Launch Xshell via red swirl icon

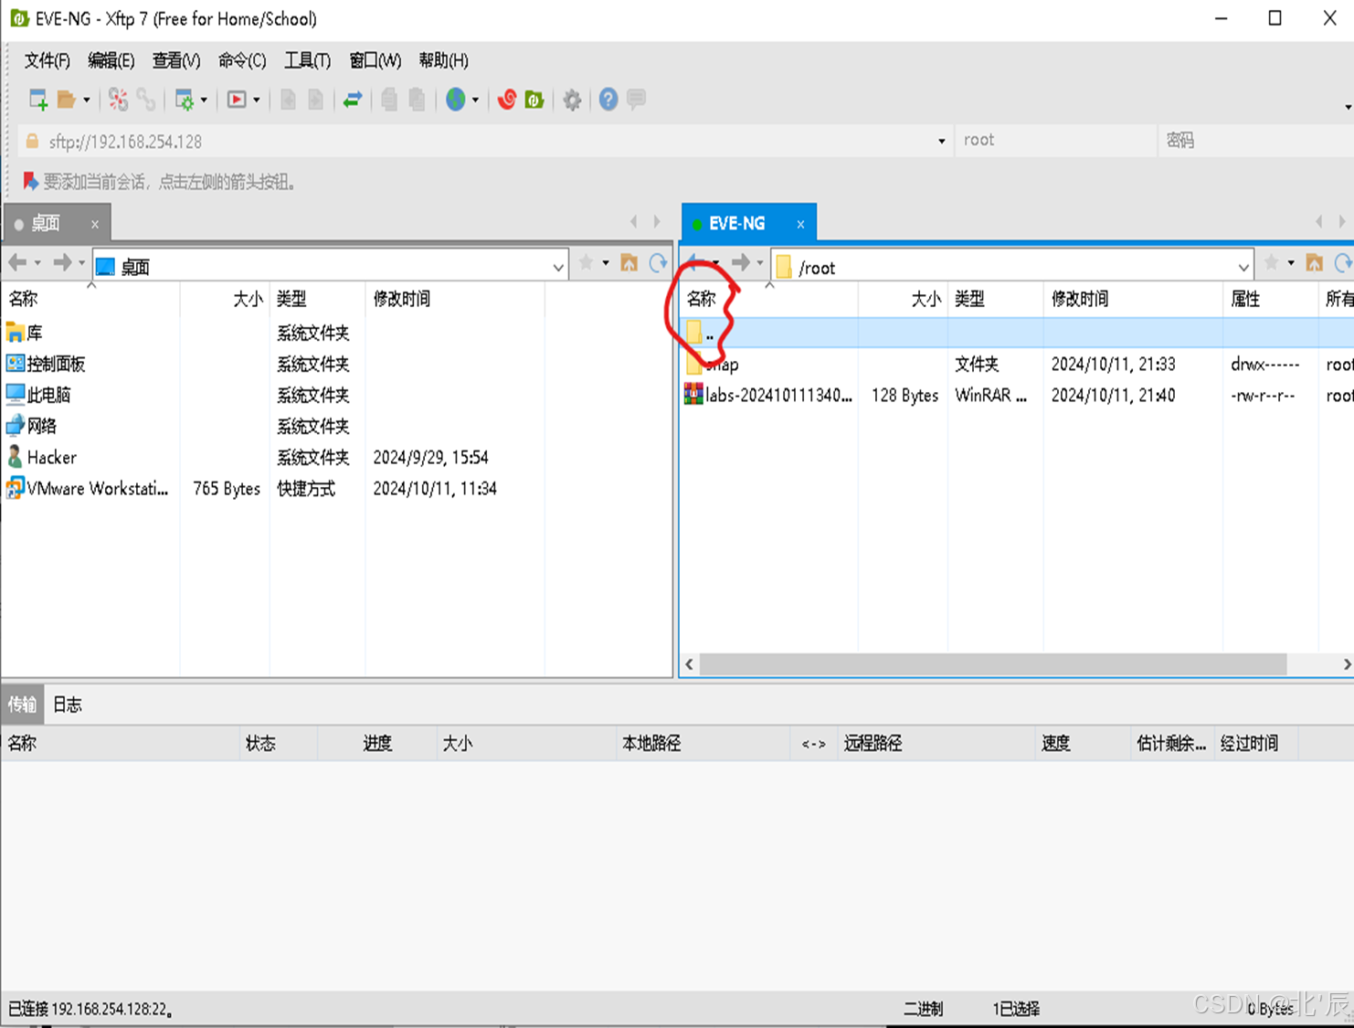point(507,100)
